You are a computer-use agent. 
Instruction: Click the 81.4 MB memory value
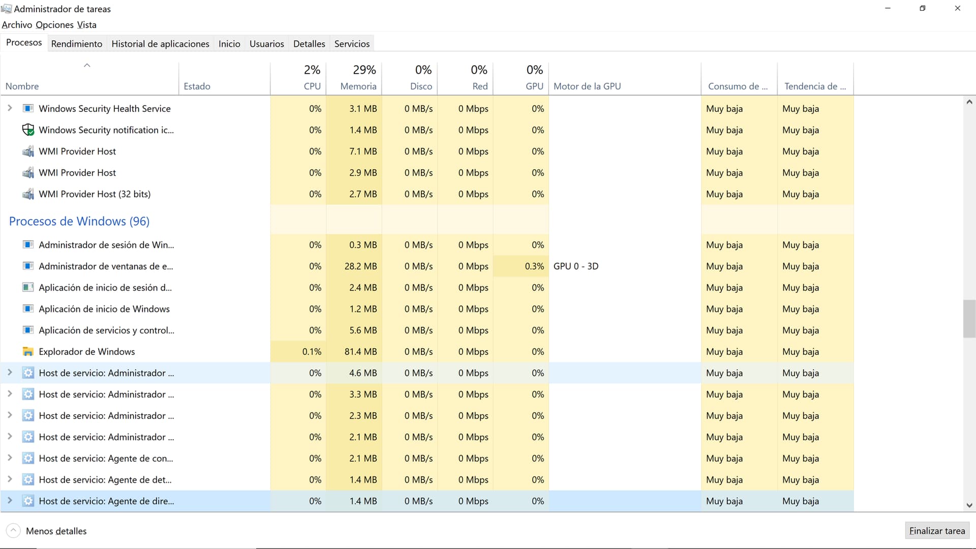360,351
